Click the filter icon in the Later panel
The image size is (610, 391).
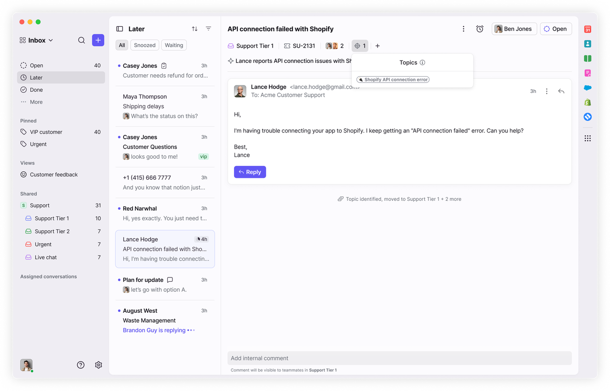(208, 29)
